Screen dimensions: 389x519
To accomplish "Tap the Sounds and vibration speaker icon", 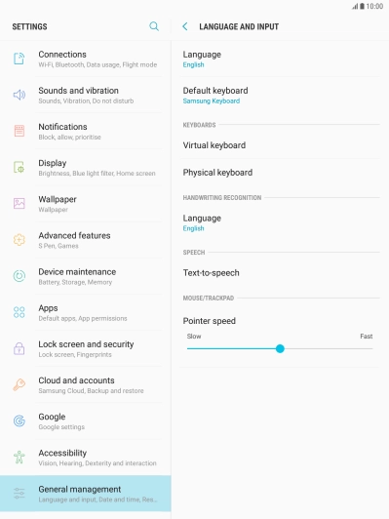I will 19,95.
